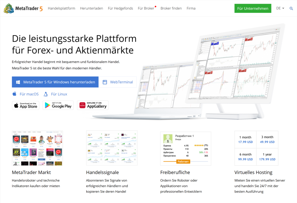Select the 3 month 49.99 USD plan
Viewport: 297px width, 203px height.
pyautogui.click(x=267, y=139)
